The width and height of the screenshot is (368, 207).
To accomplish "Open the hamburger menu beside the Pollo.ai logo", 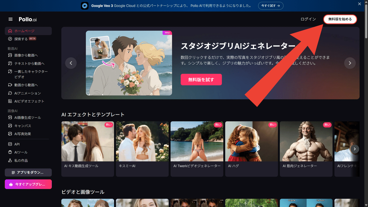I will pyautogui.click(x=10, y=19).
